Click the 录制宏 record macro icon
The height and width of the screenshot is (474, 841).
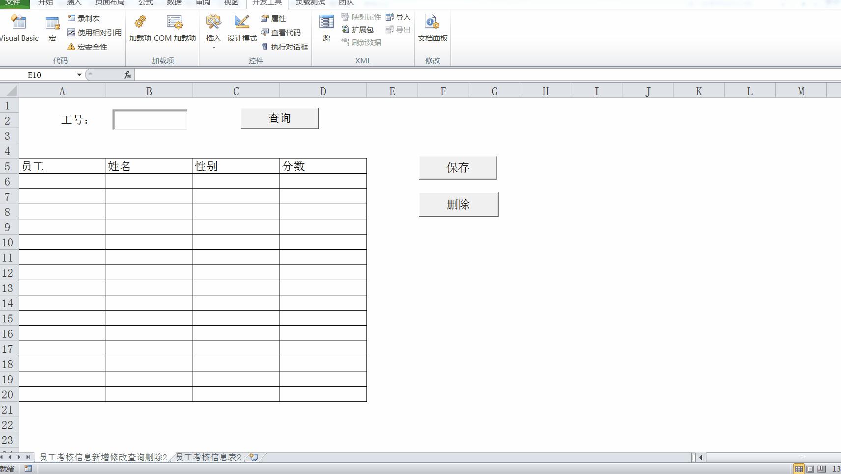point(70,18)
